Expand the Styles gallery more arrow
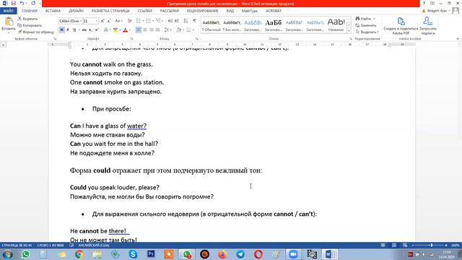The image size is (462, 260). 349,31
